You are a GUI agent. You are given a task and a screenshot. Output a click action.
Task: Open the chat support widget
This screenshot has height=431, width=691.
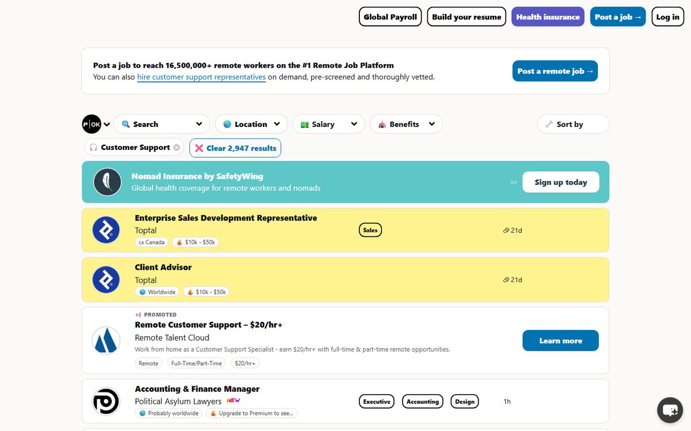(x=670, y=410)
